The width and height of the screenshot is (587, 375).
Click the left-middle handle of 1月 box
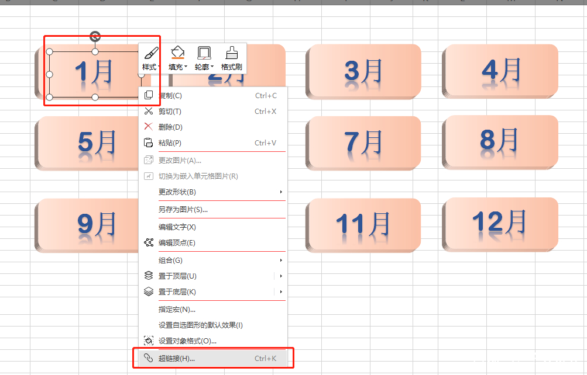(x=49, y=74)
